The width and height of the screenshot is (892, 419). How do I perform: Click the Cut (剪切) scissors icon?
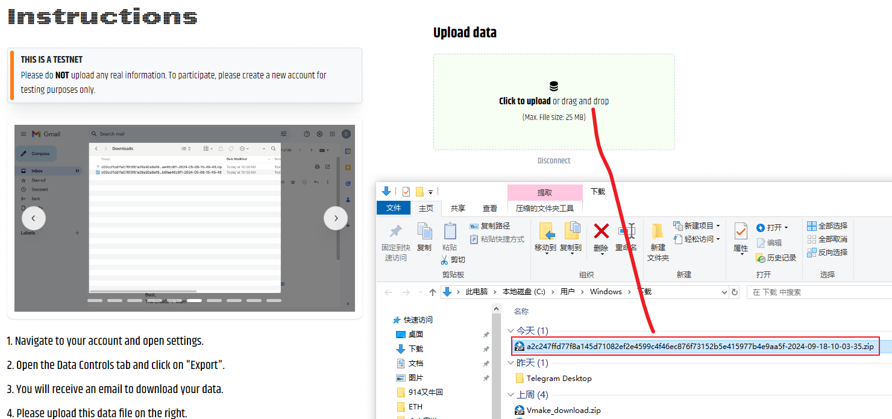point(444,260)
